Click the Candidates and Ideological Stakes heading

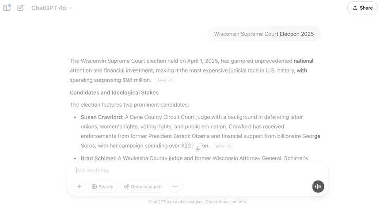pos(114,92)
